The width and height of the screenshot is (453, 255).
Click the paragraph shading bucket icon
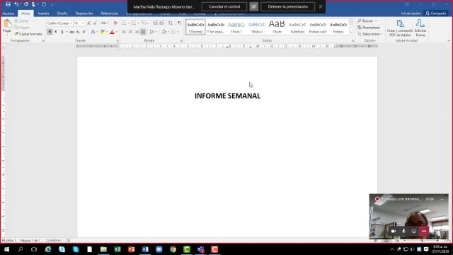pyautogui.click(x=164, y=32)
